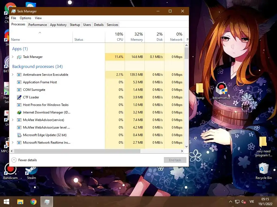Click the Microsoft Edge Update icon

point(19,135)
